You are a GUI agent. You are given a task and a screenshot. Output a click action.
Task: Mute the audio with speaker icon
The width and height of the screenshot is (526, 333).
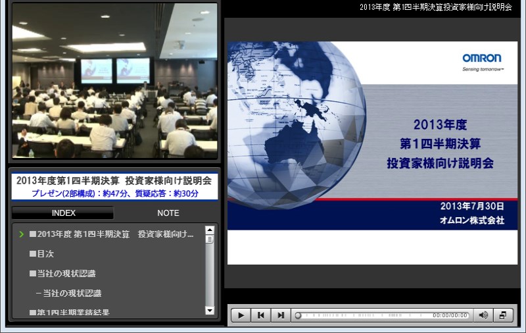point(483,315)
